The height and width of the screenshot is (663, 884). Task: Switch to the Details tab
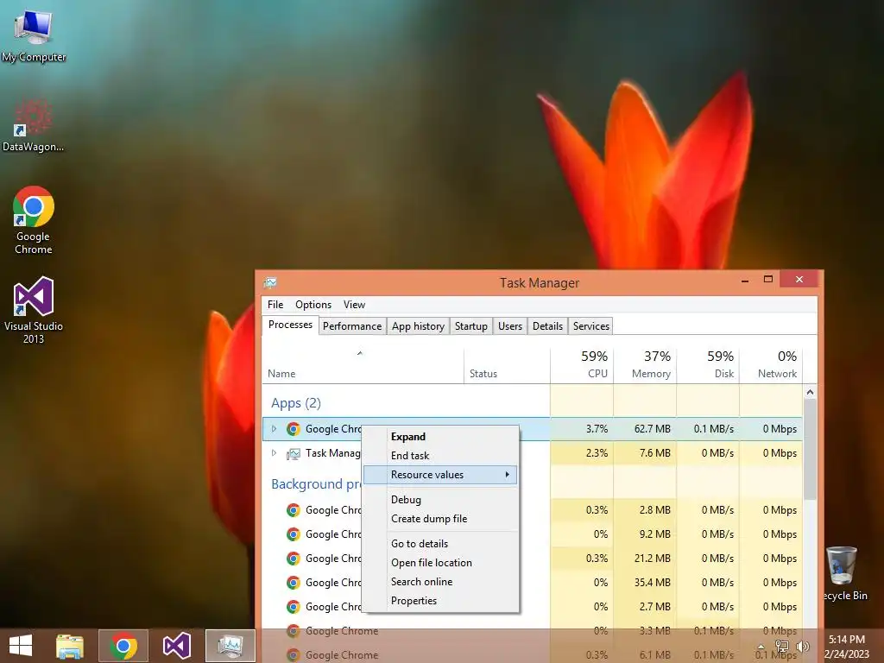pos(547,325)
